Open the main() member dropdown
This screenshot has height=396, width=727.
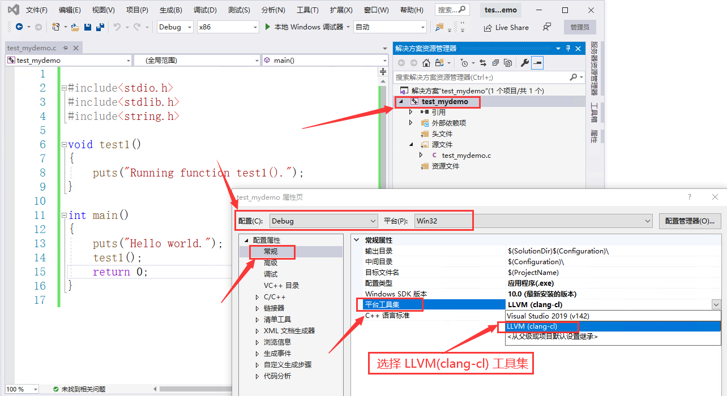pyautogui.click(x=324, y=60)
